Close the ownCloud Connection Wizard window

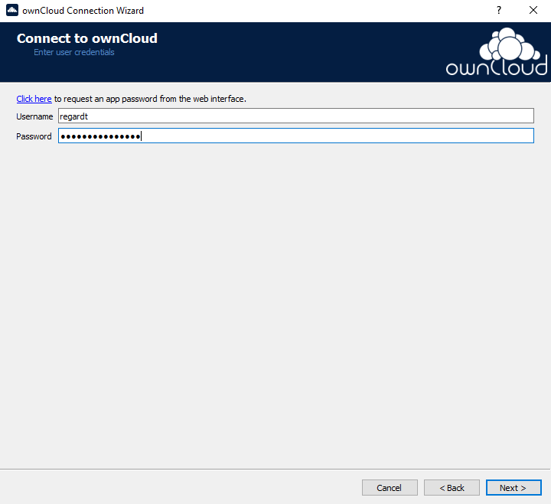click(x=533, y=10)
